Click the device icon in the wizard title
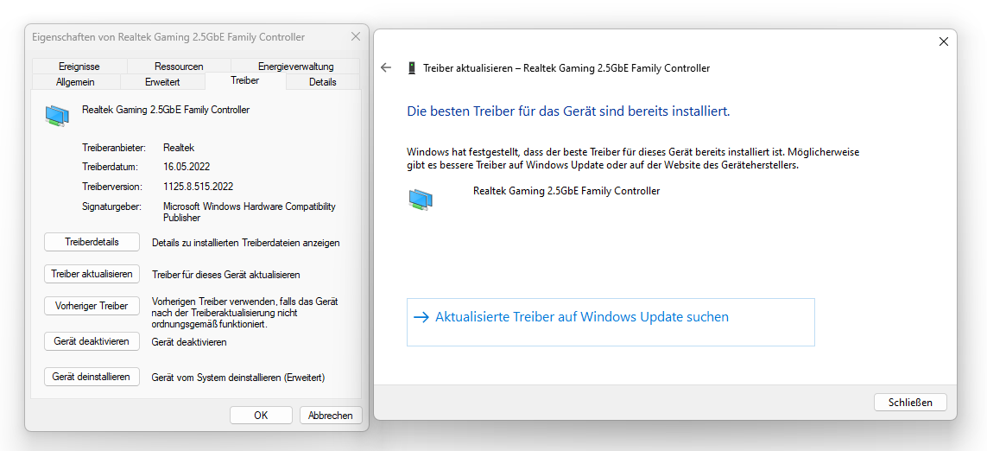 [412, 68]
